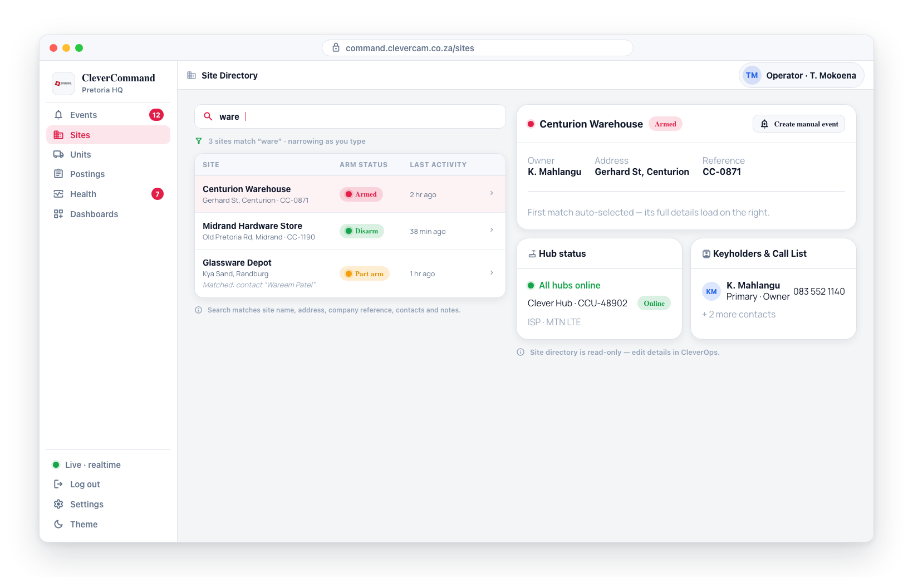Click the Armed status pill in table
This screenshot has height=577, width=913.
(361, 194)
